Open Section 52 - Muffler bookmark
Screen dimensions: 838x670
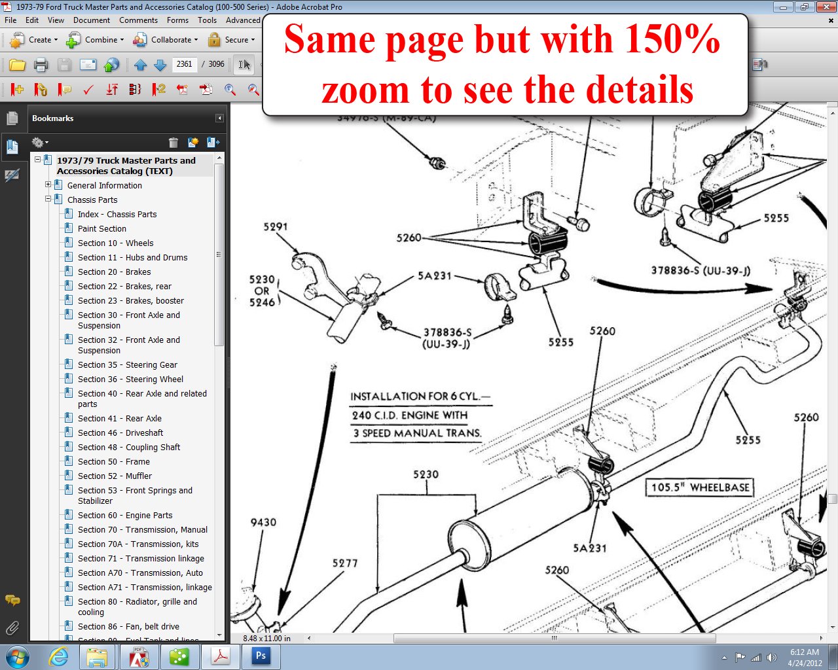(115, 476)
